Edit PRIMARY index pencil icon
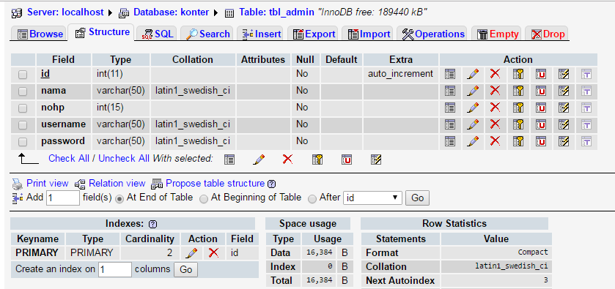615x289 pixels. point(191,253)
